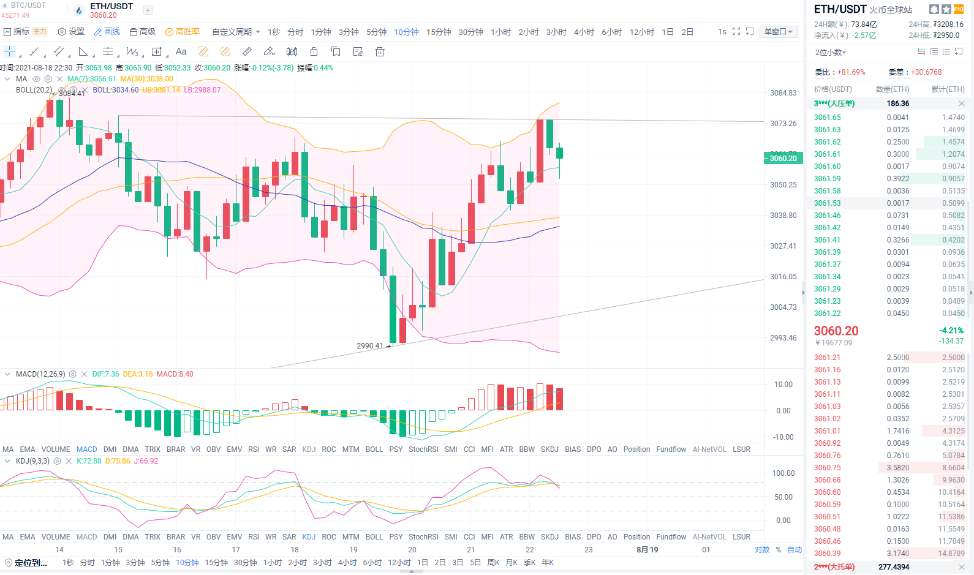Remove the MACD indicator with its X

coord(85,374)
